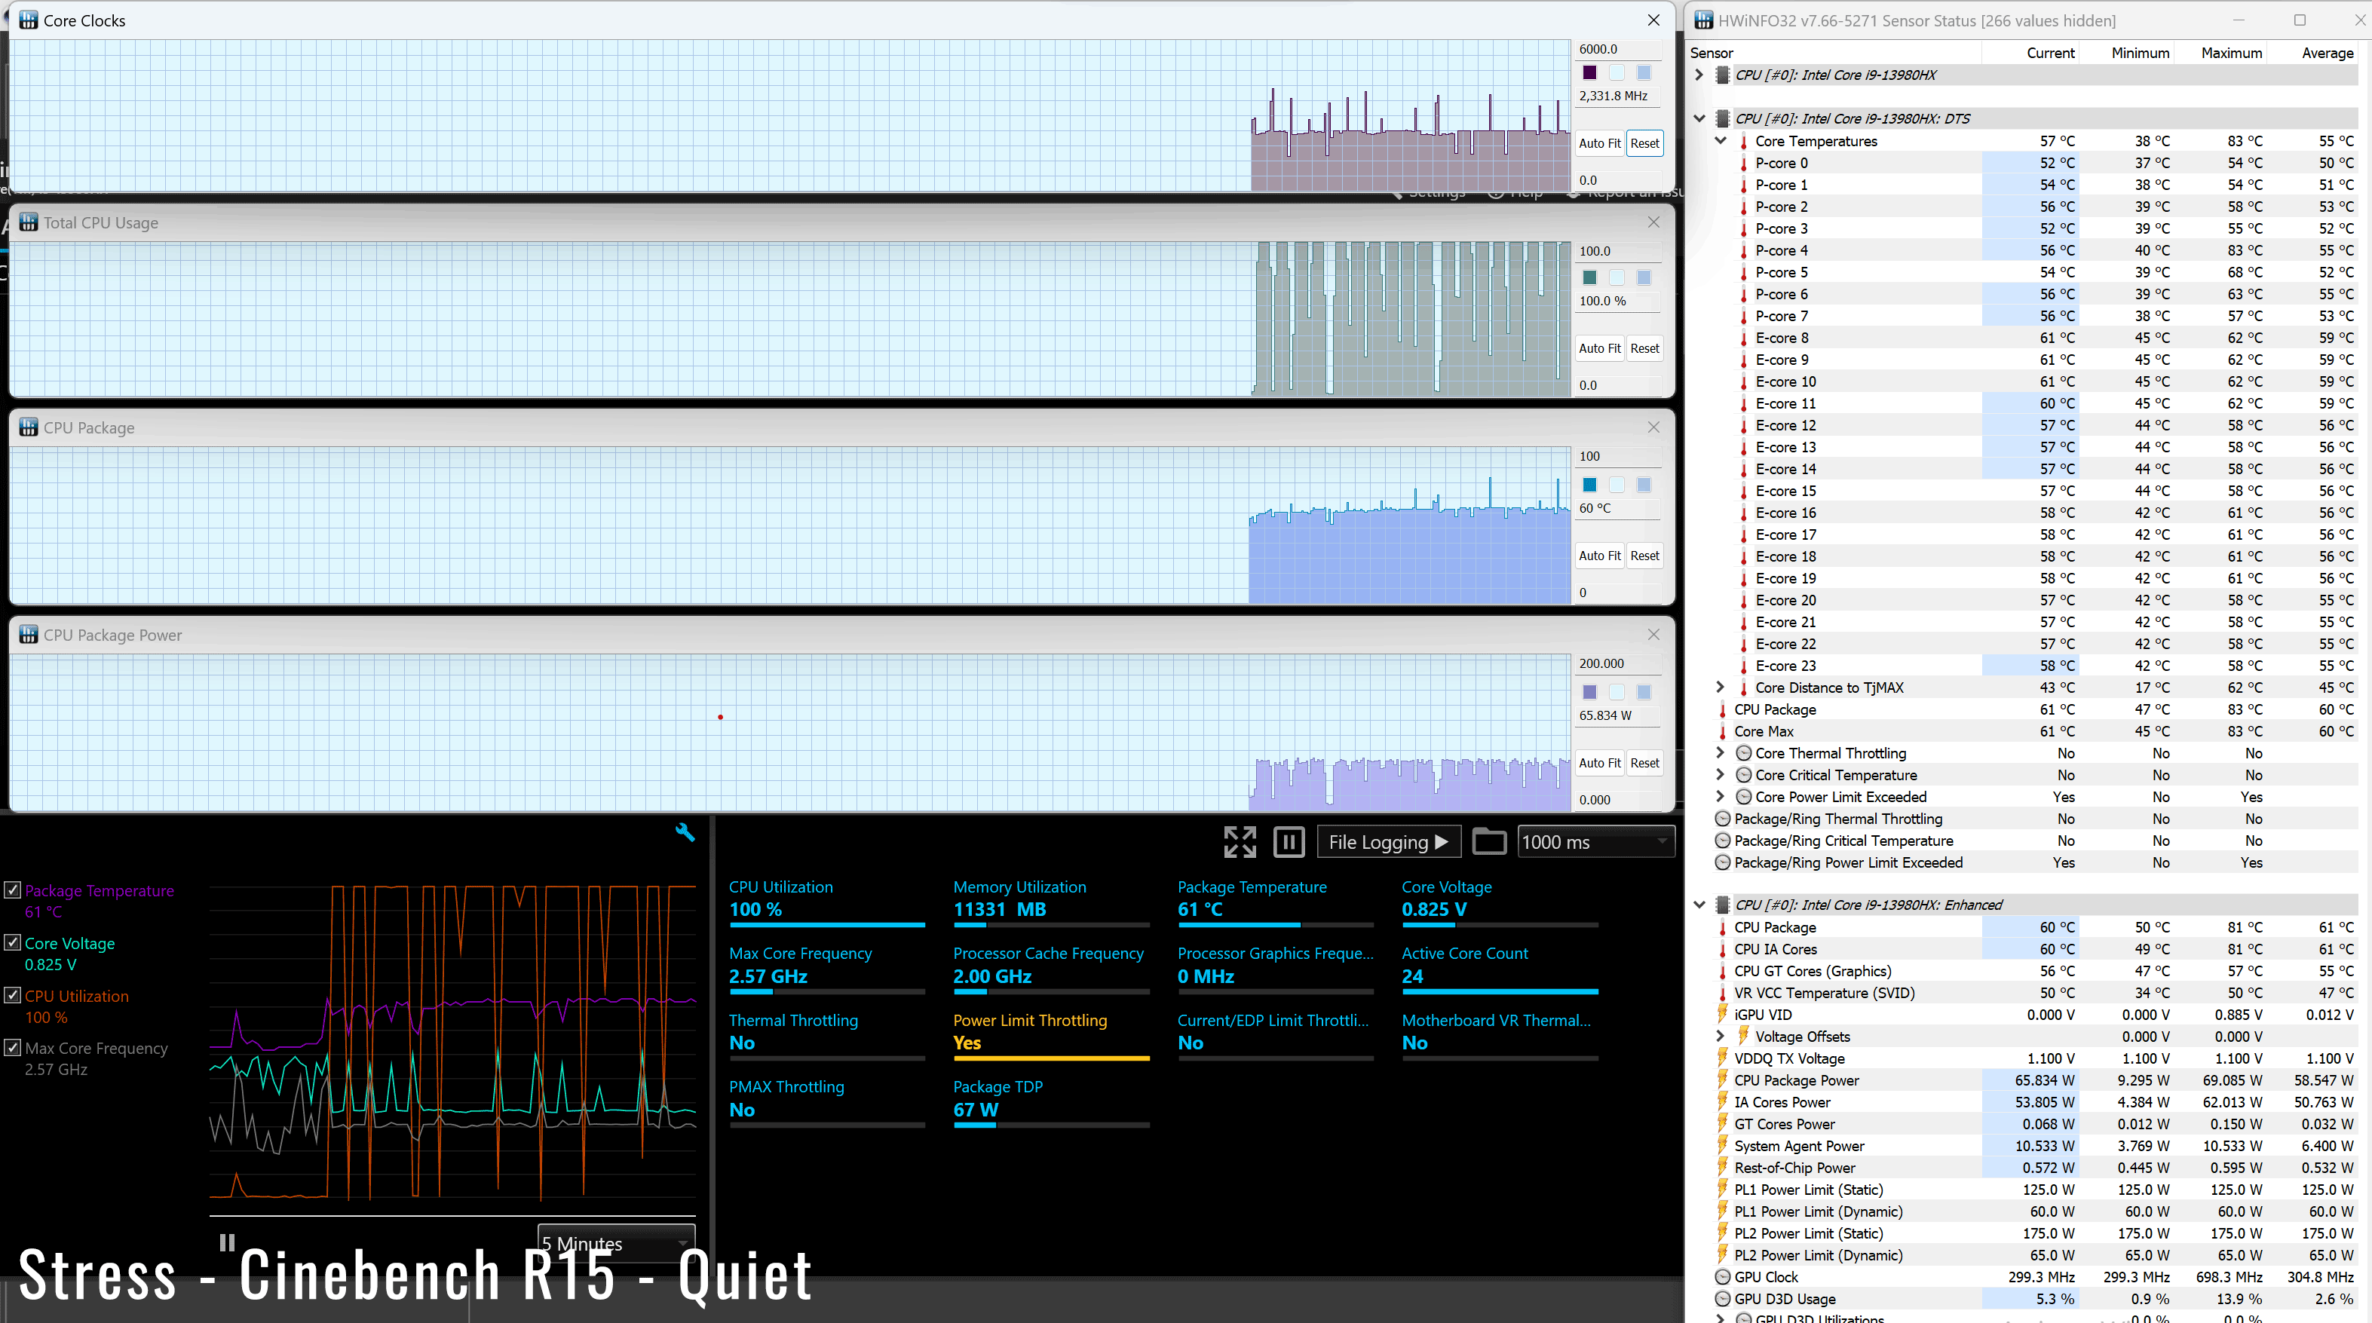This screenshot has width=2372, height=1323.
Task: Open the log folder icon
Action: [x=1488, y=841]
